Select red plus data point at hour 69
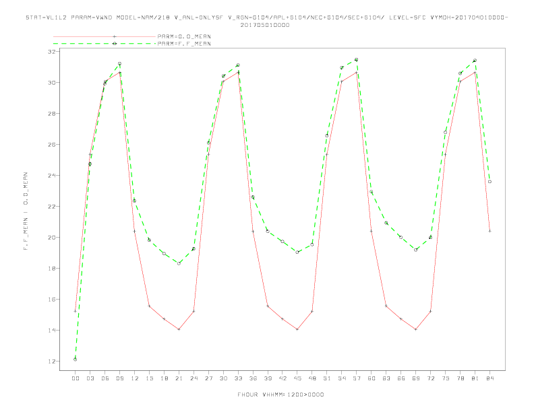Viewport: 534px width, 412px height. pyautogui.click(x=416, y=329)
